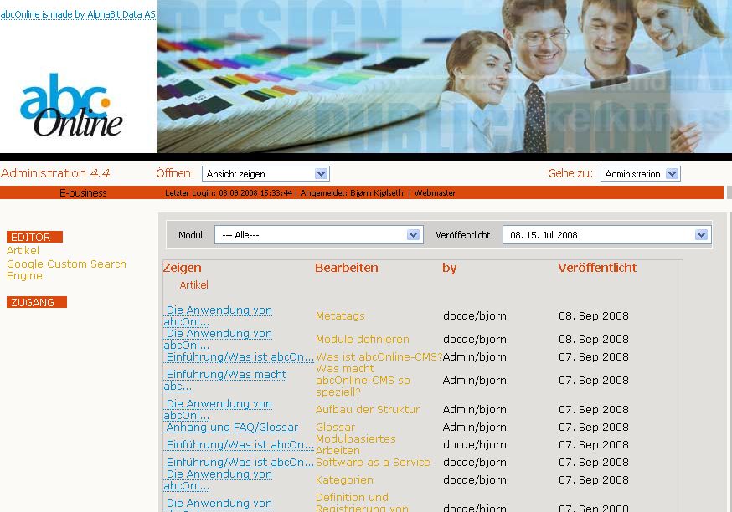Expand the Veröffentlicht date dropdown
Screen dimensions: 732x512
[607, 235]
